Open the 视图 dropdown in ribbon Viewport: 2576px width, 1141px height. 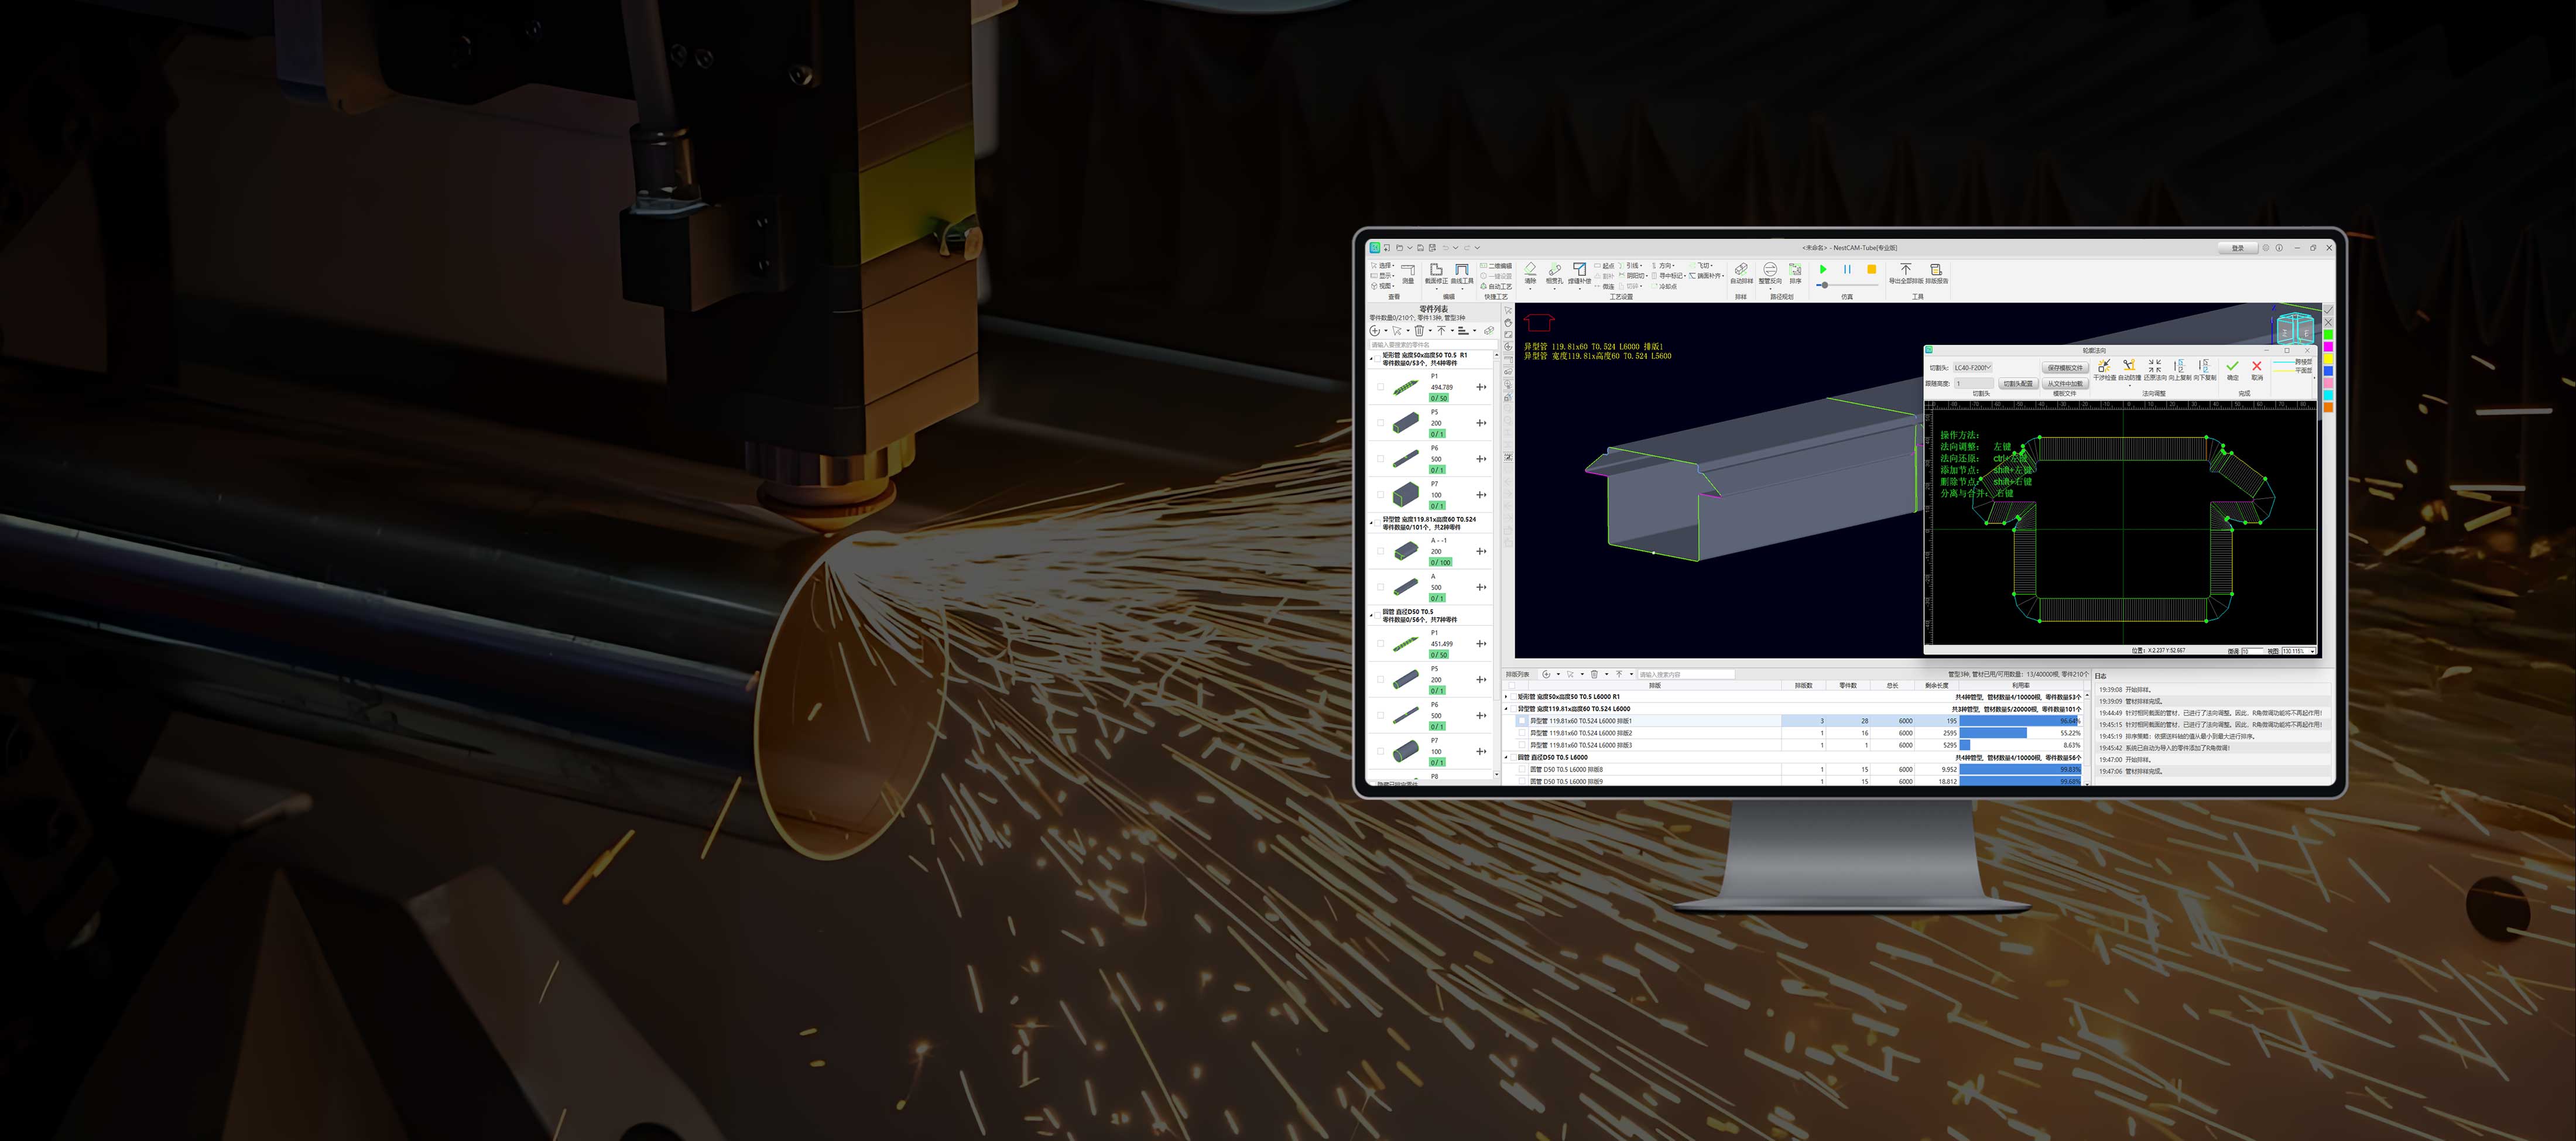click(1383, 286)
